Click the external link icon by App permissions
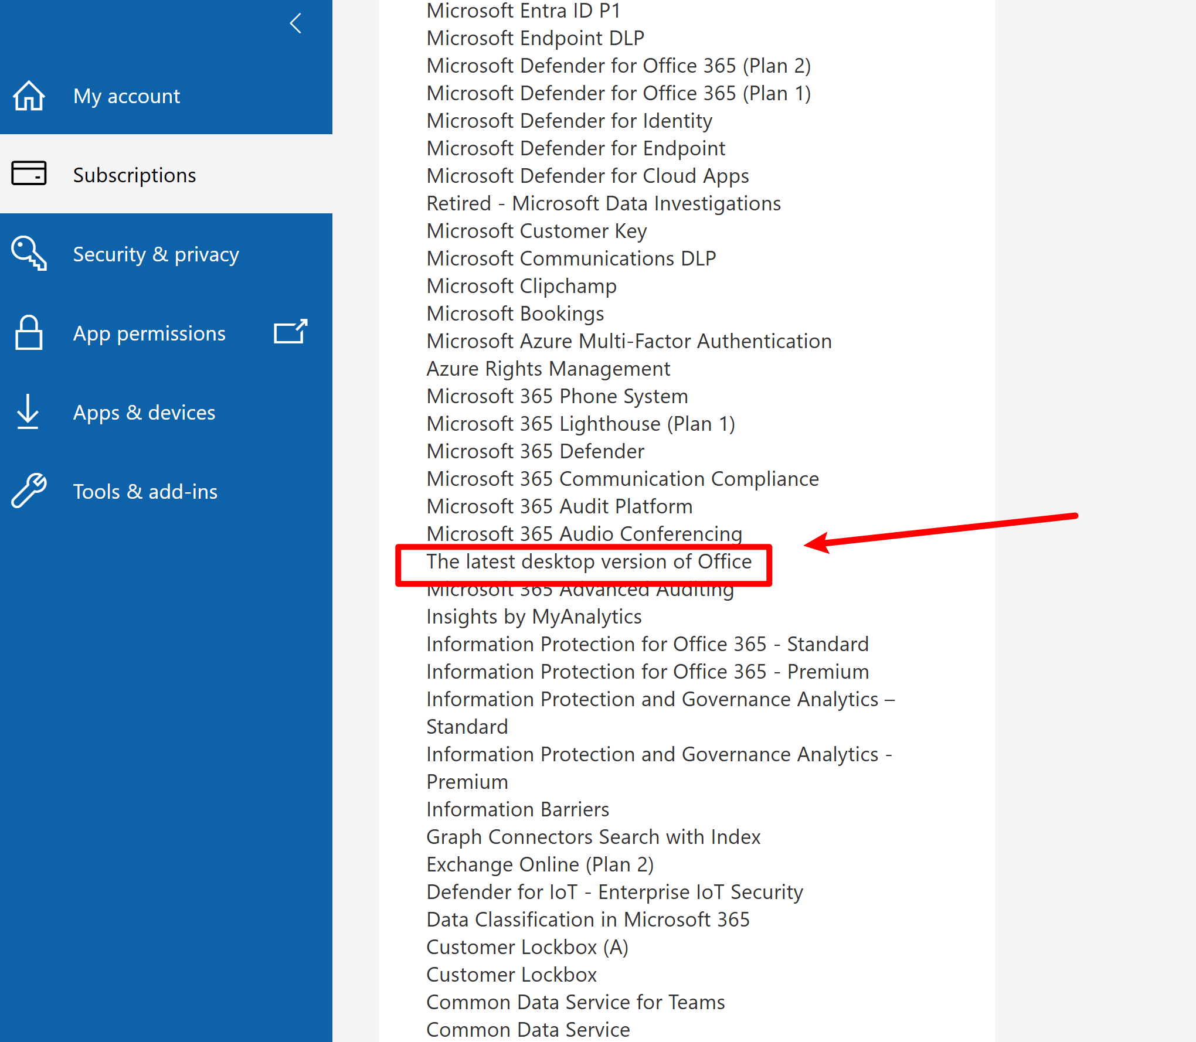This screenshot has height=1042, width=1196. point(290,332)
